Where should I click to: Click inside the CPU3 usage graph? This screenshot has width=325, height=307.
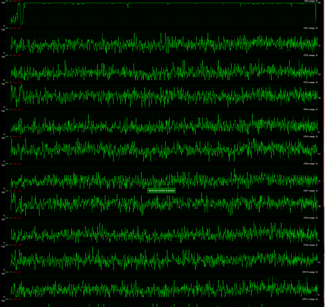click(161, 96)
